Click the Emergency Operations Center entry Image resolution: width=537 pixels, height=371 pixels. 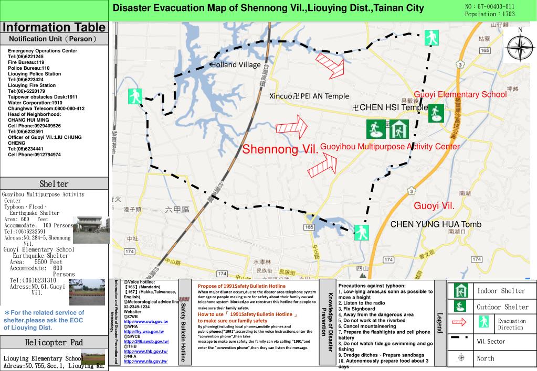click(43, 51)
